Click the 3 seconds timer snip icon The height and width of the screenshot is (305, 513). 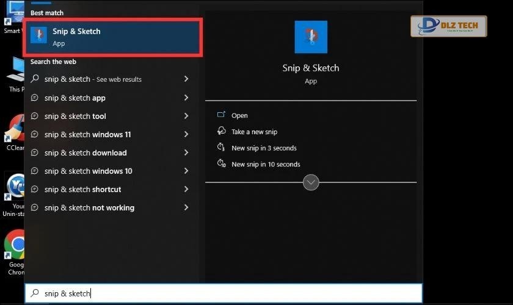point(221,148)
